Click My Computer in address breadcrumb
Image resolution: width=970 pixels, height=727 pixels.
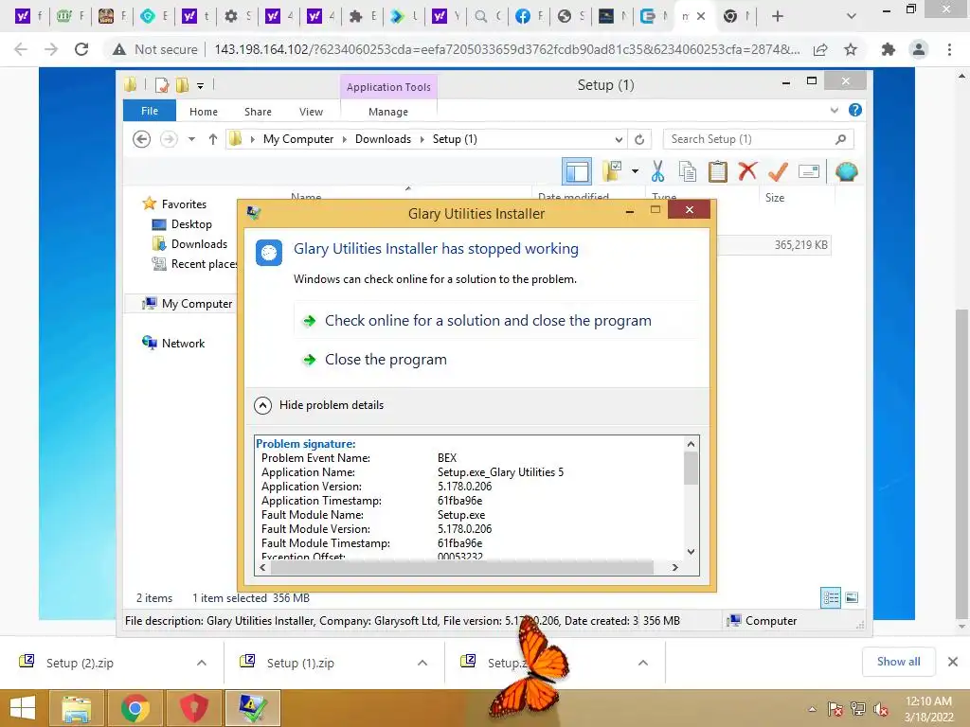pyautogui.click(x=298, y=139)
